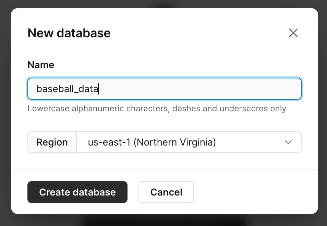
Task: Click the Name field label
Action: click(x=40, y=65)
